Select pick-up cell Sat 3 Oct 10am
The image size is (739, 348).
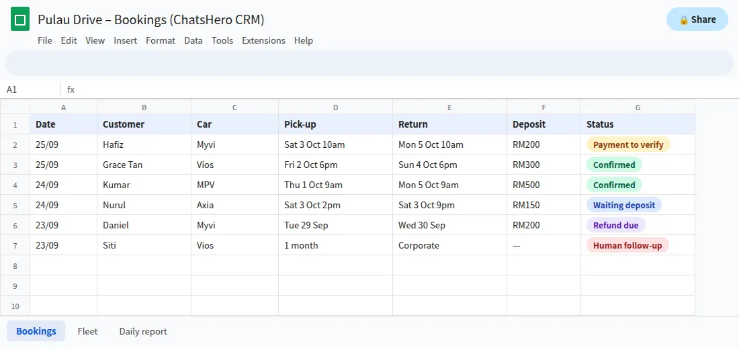coord(335,144)
